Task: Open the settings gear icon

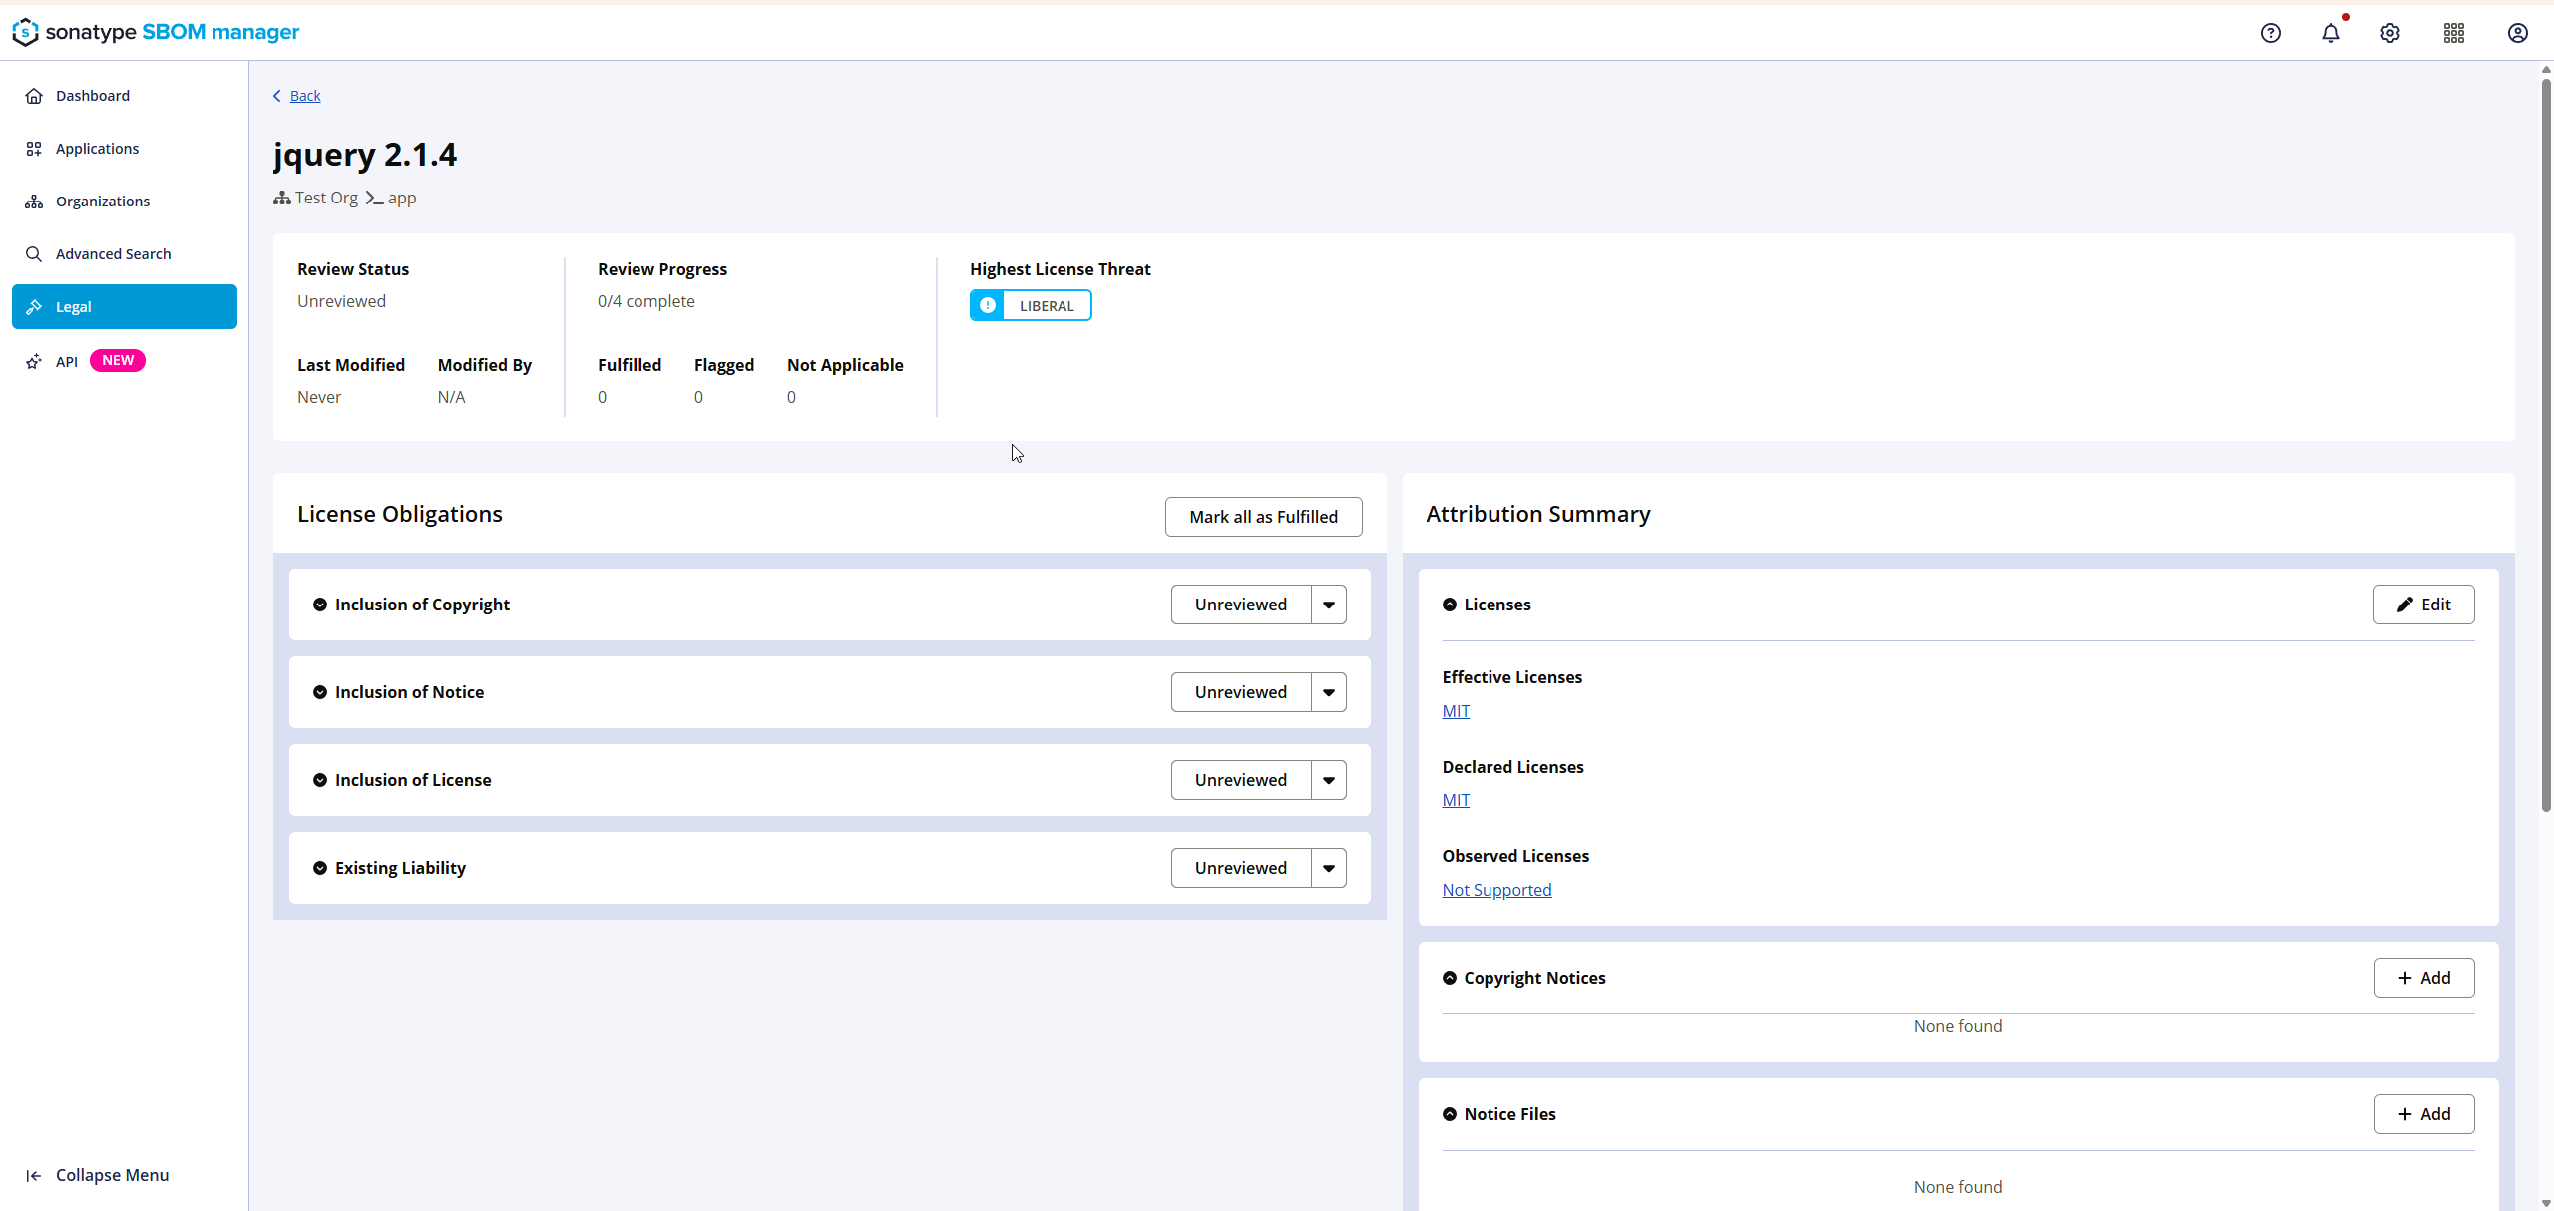Action: 2390,33
